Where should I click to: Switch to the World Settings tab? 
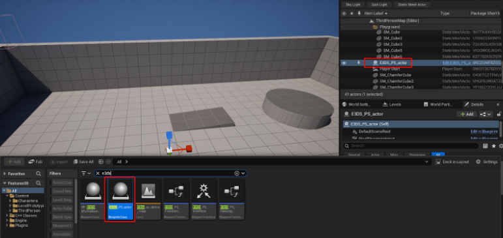point(357,104)
